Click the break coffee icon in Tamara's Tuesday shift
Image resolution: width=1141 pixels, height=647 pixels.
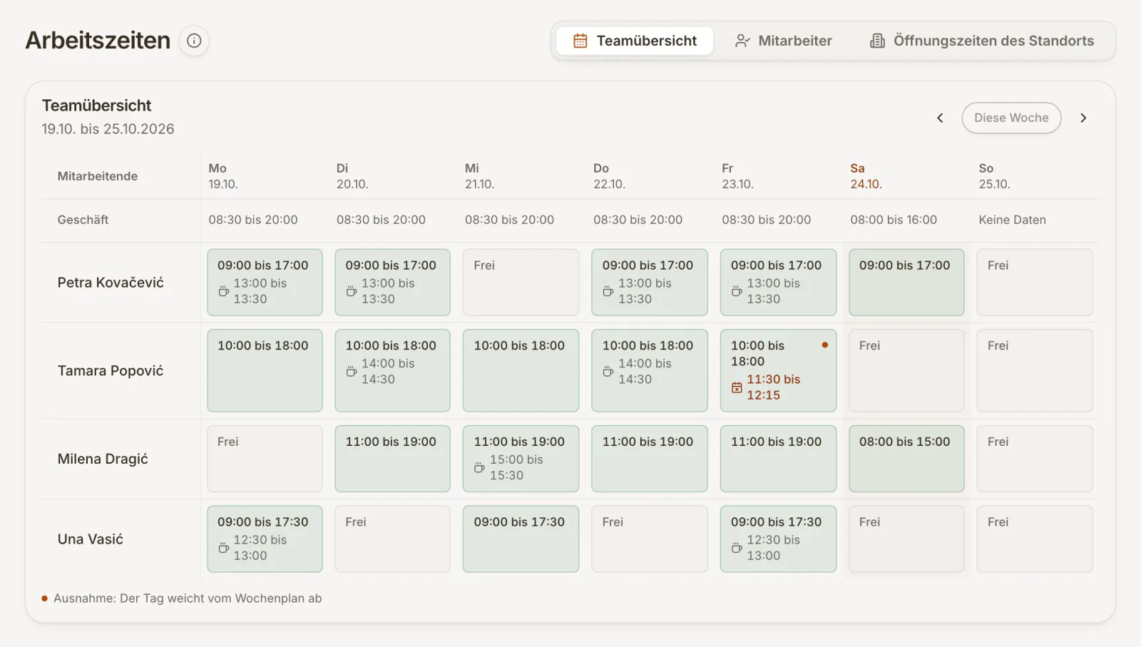[x=352, y=372]
